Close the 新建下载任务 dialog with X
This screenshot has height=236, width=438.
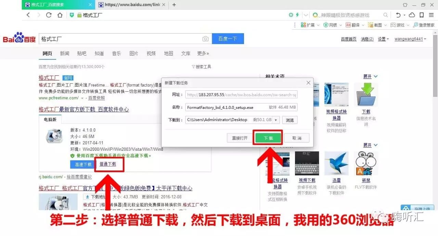(308, 83)
